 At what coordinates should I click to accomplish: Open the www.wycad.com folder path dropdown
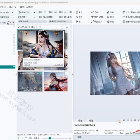tap(12, 12)
